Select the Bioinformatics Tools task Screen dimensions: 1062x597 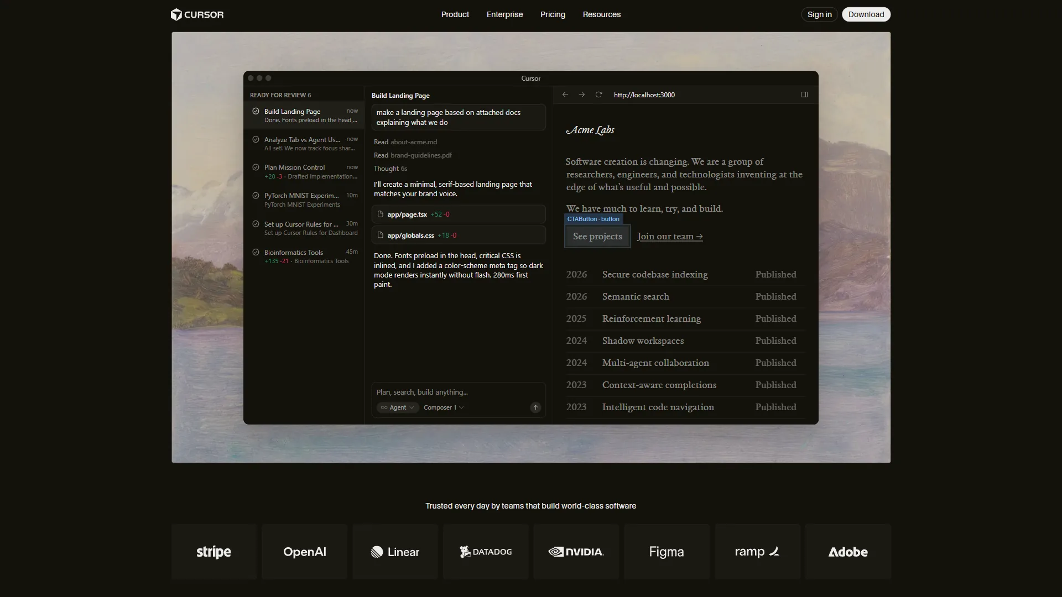(x=304, y=256)
